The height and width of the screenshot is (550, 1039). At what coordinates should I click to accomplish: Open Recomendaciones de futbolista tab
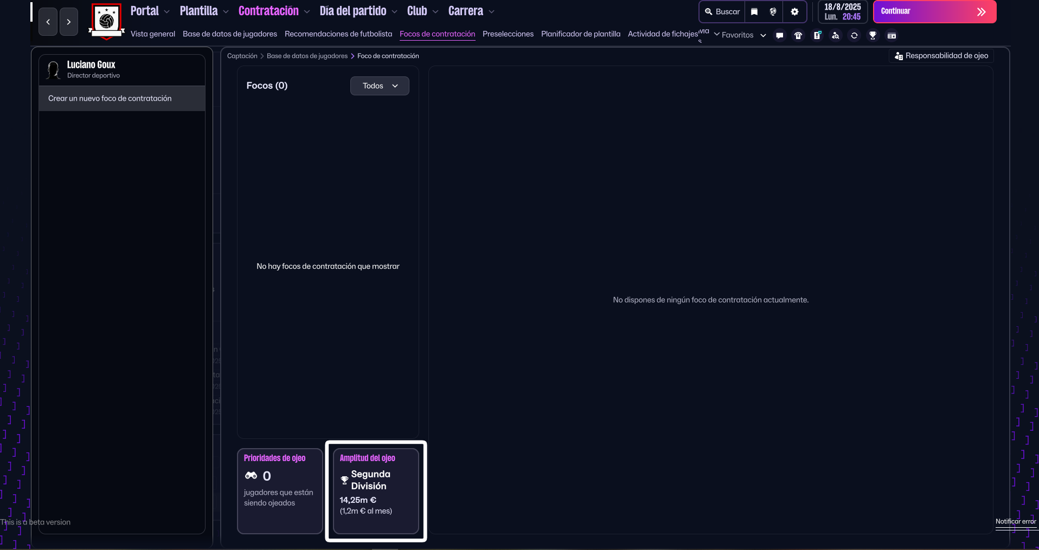point(338,34)
